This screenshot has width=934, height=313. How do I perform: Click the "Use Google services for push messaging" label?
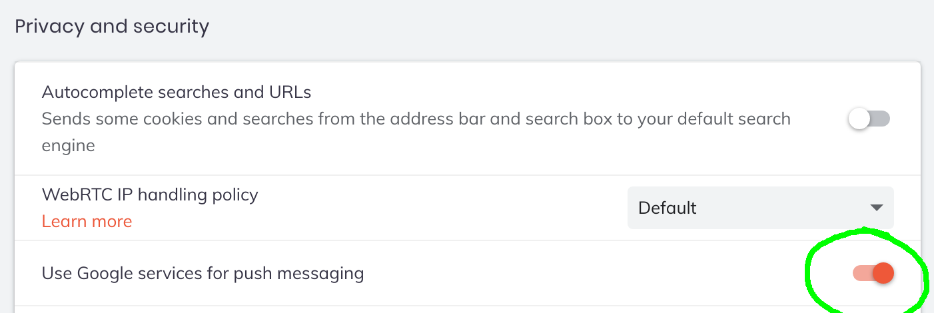coord(203,273)
